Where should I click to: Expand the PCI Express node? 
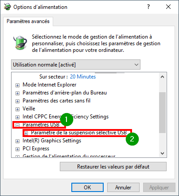pos(17,149)
